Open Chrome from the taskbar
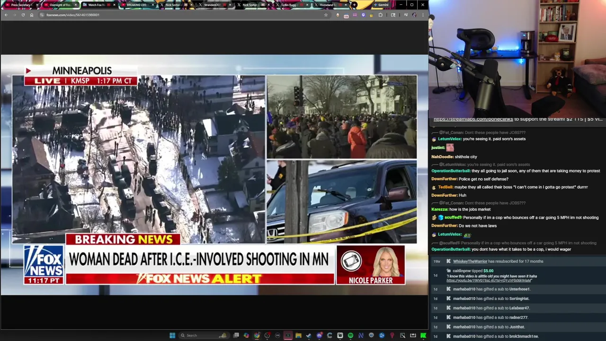The height and width of the screenshot is (341, 606). 257,335
